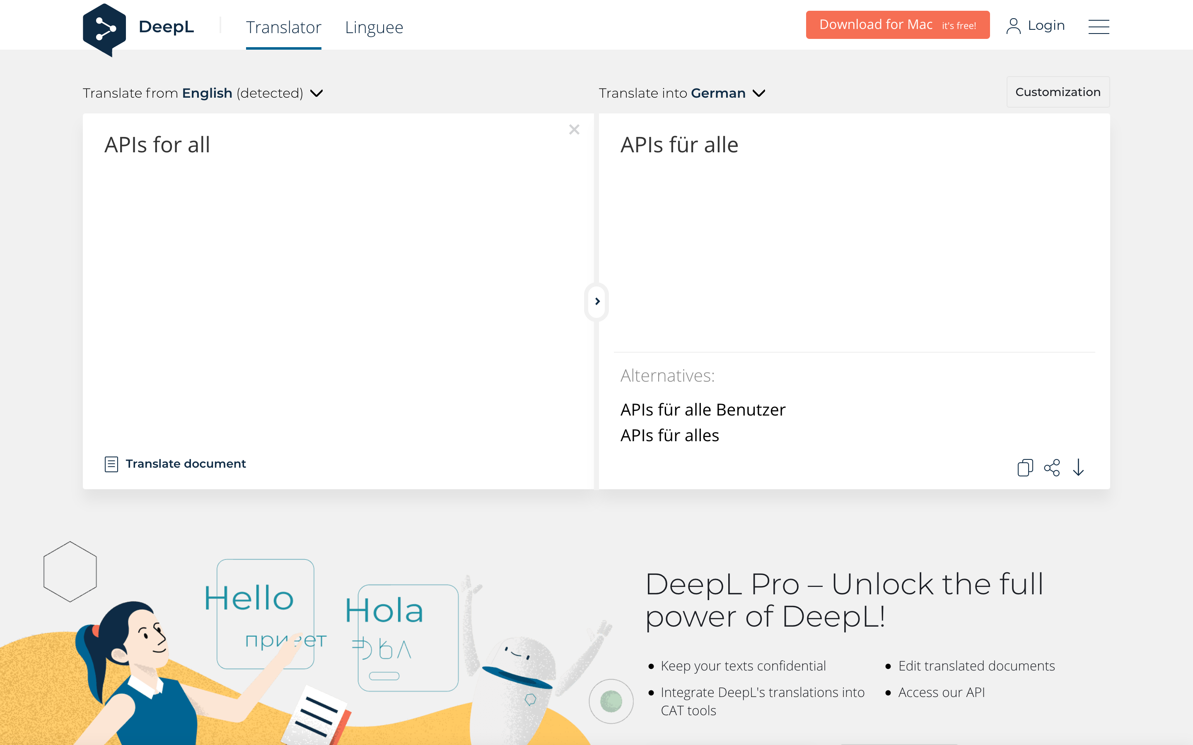Open the Linguee tab

[374, 27]
